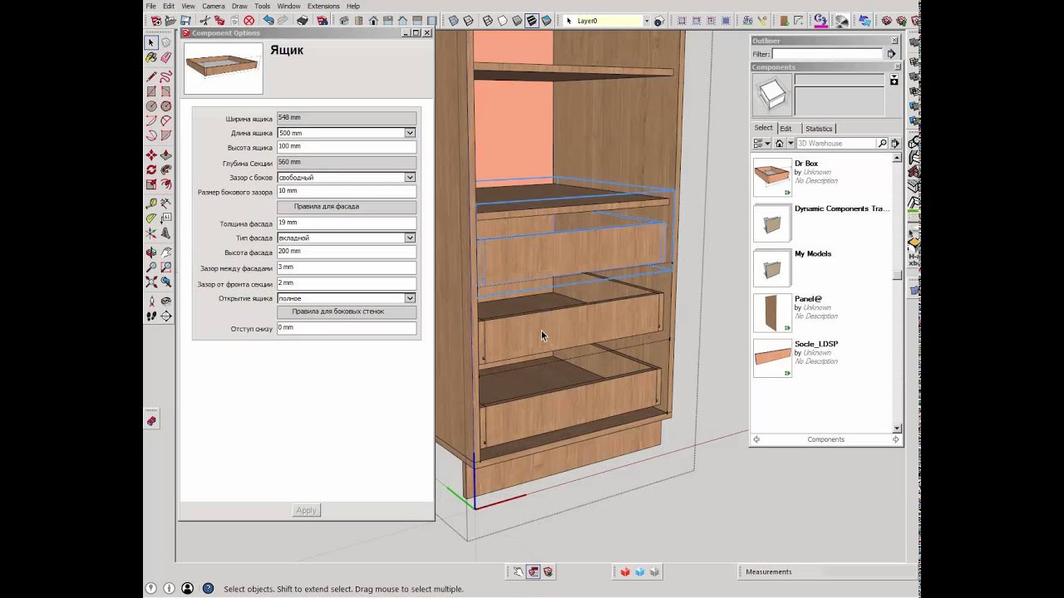Click inside the Outliner Filter field
This screenshot has width=1064, height=598.
827,54
